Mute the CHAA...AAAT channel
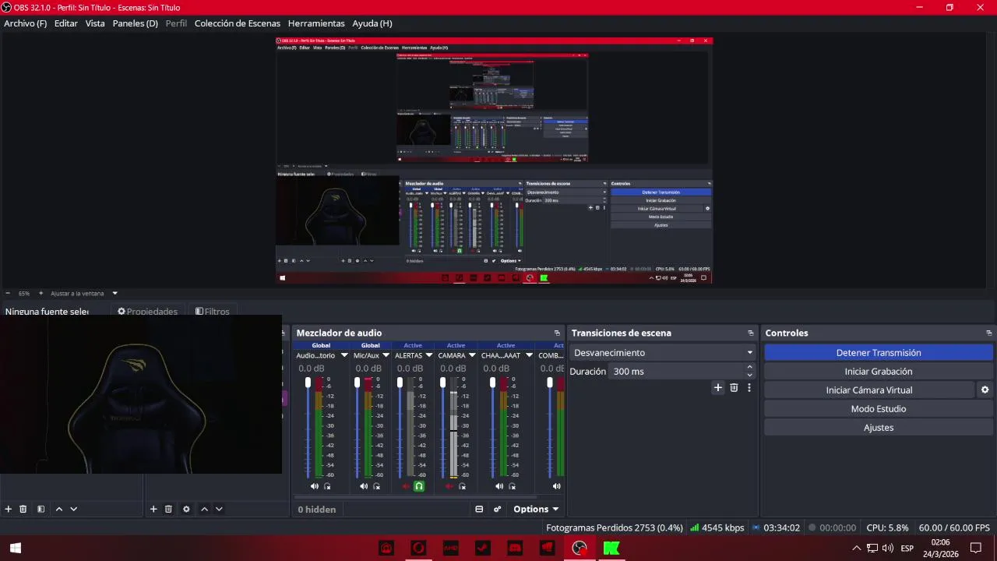This screenshot has width=997, height=561. coord(499,486)
